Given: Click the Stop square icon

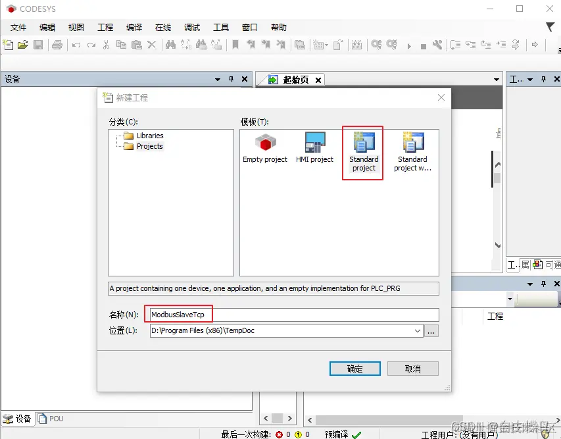Looking at the screenshot, I should point(424,47).
